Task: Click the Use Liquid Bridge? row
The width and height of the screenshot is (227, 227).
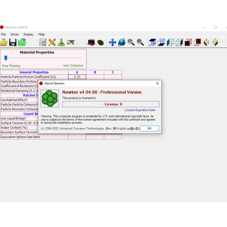Action: (19, 119)
